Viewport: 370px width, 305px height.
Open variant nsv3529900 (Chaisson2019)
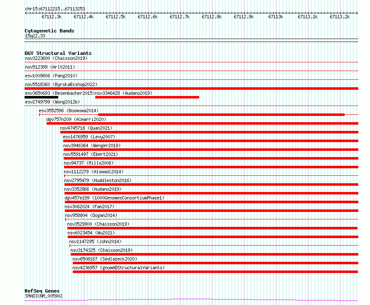(x=98, y=224)
